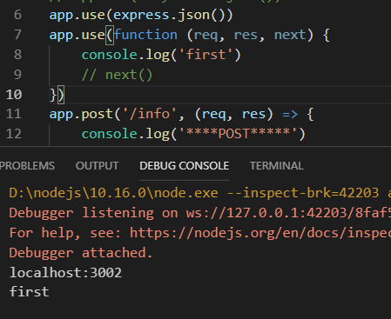The width and height of the screenshot is (391, 319).
Task: Click the 'app.use(express.json())' code line
Action: coord(141,15)
